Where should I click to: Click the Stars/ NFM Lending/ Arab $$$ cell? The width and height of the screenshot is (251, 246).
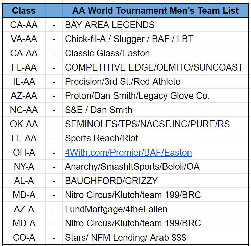(155, 237)
